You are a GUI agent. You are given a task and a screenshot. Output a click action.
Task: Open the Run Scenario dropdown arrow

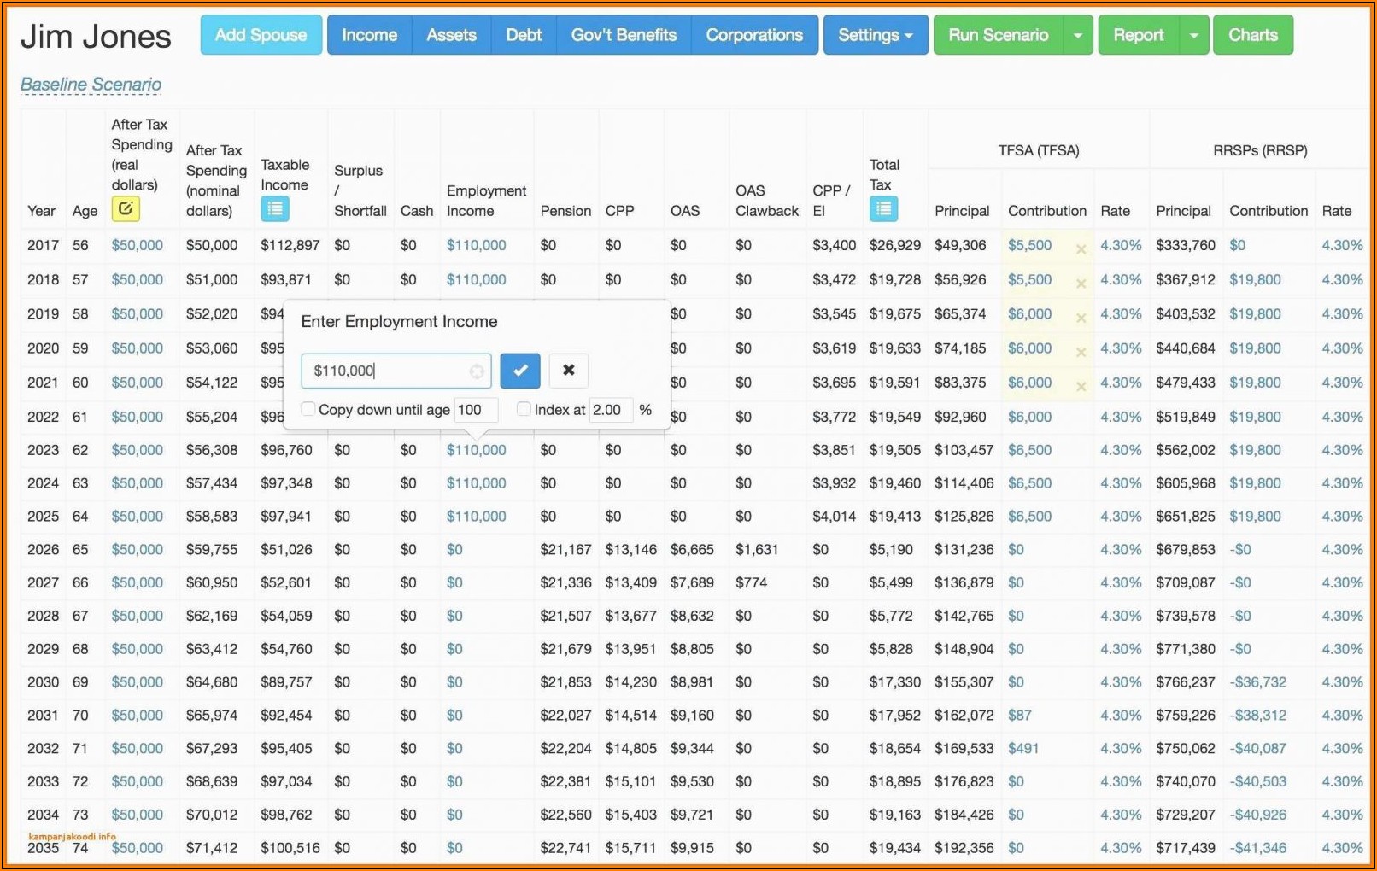tap(1078, 35)
